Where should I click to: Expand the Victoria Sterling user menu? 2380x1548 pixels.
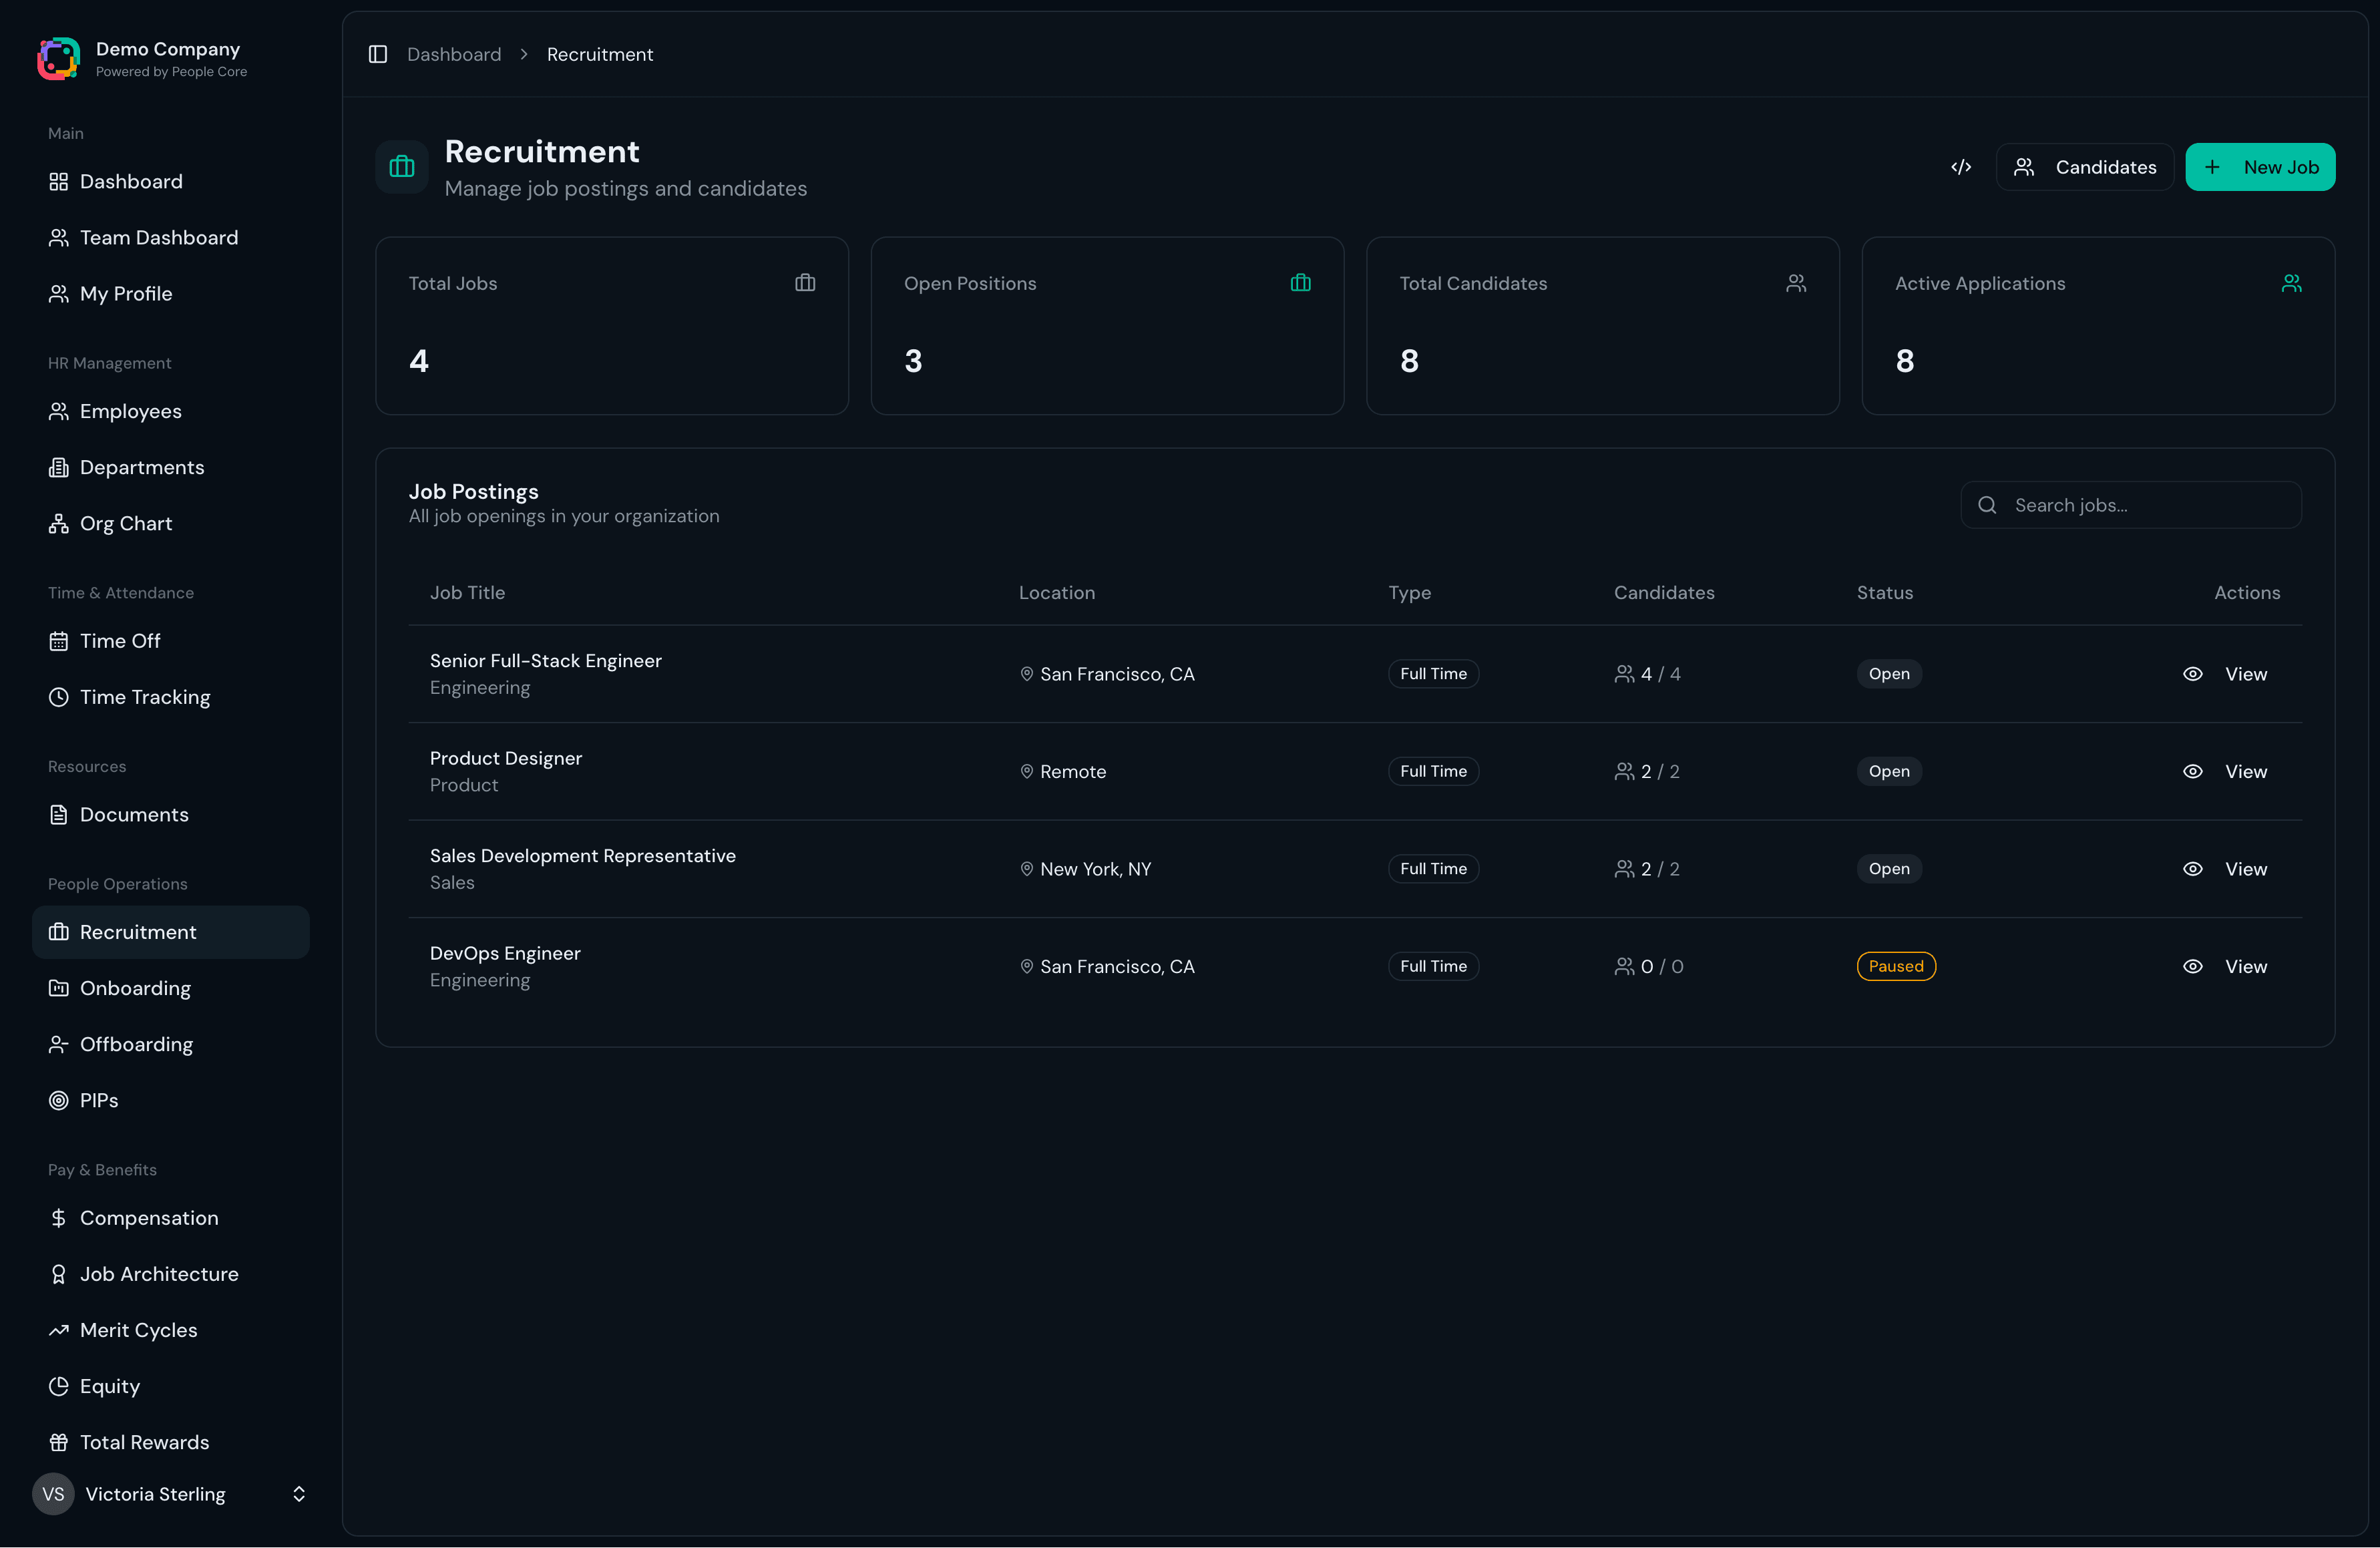click(x=298, y=1493)
